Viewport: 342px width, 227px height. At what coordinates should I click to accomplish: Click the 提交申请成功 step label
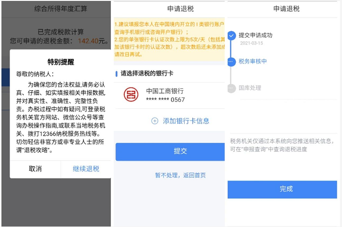[x=255, y=35]
